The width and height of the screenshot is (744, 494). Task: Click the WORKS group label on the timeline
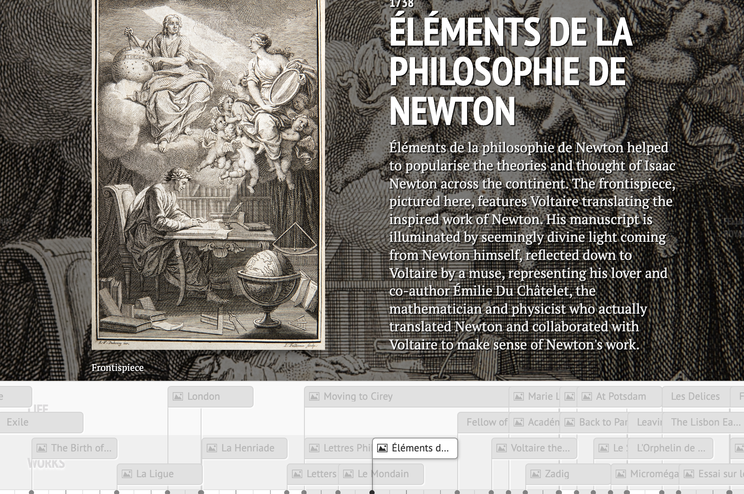click(46, 463)
